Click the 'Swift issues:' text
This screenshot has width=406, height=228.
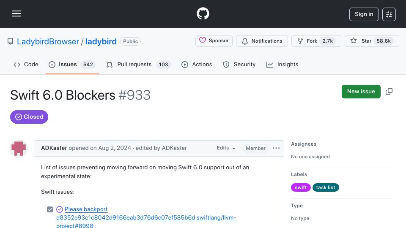coord(58,192)
